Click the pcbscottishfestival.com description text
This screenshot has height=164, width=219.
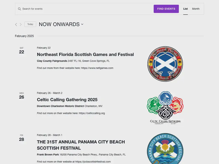point(74,162)
